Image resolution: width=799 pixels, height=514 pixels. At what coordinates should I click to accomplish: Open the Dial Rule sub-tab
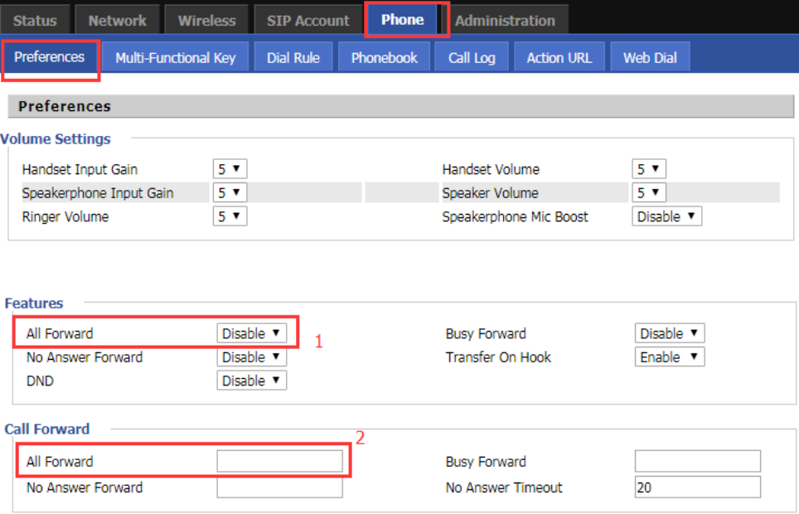(x=293, y=58)
